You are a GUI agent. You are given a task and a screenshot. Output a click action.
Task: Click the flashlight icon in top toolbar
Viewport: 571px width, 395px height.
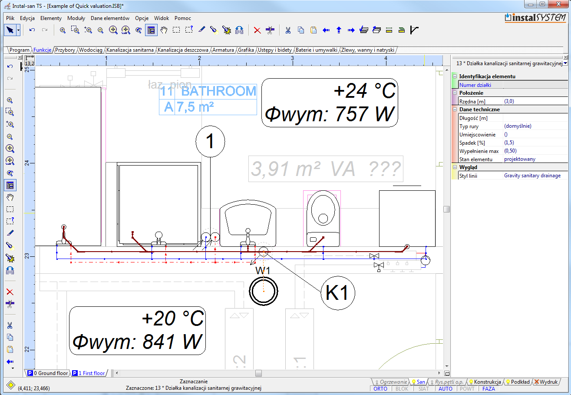(214, 30)
